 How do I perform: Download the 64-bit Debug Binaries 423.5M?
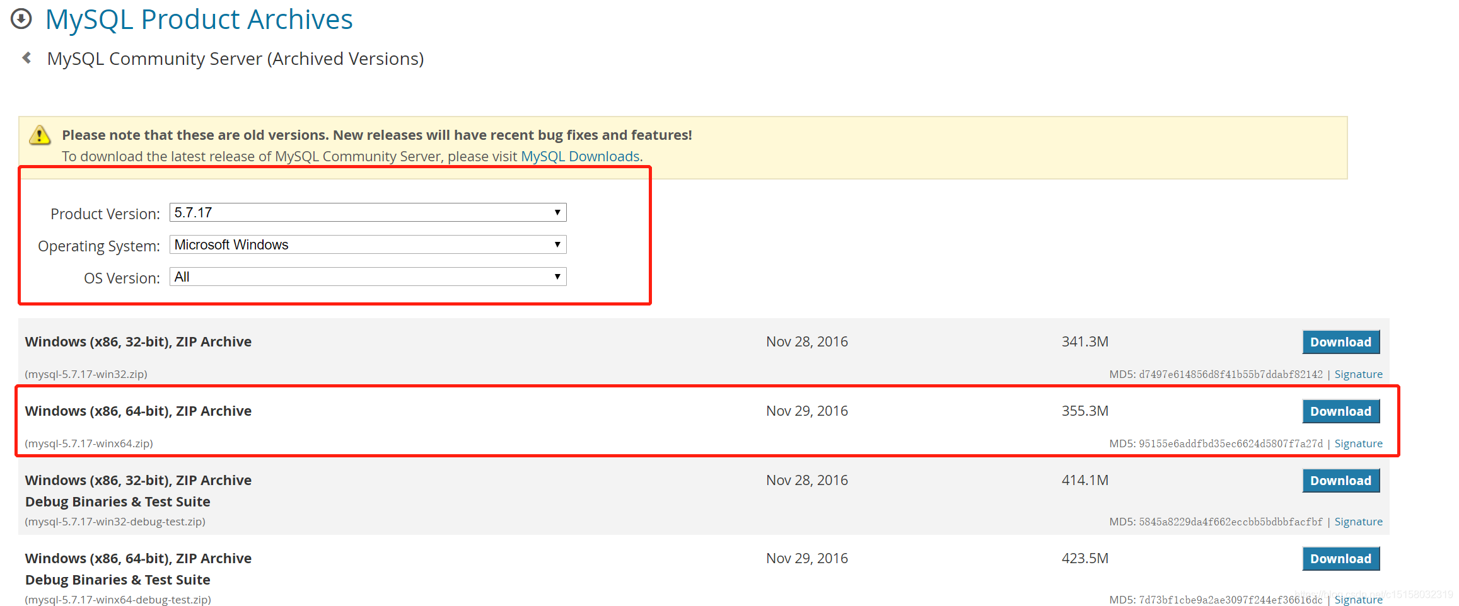[1340, 559]
